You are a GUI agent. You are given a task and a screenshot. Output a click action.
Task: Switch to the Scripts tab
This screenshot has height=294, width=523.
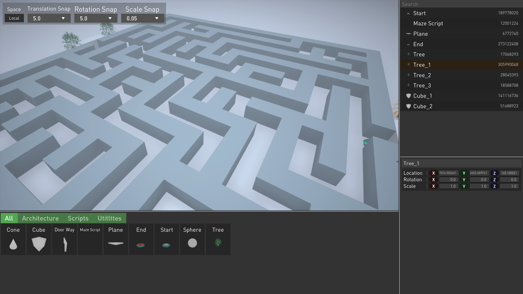(78, 218)
